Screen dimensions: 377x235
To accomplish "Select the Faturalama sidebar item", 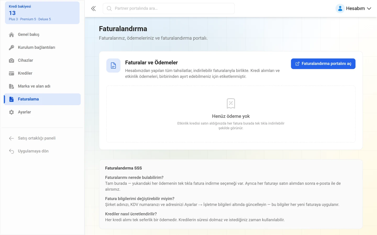I will 42,99.
